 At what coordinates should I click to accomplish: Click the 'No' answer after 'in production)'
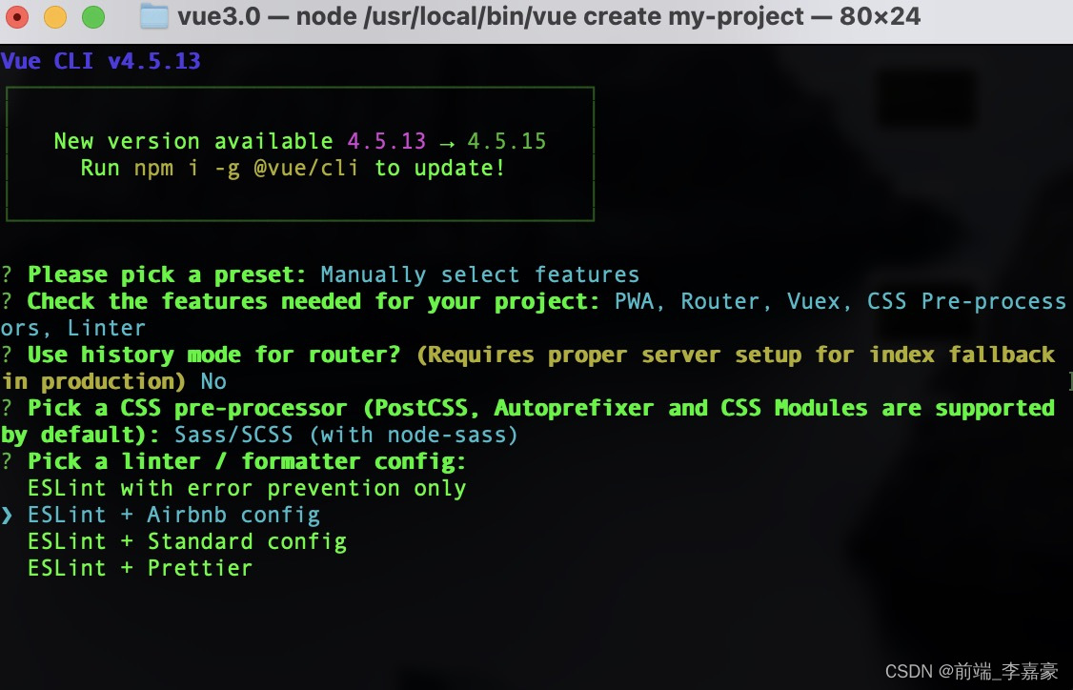[213, 381]
